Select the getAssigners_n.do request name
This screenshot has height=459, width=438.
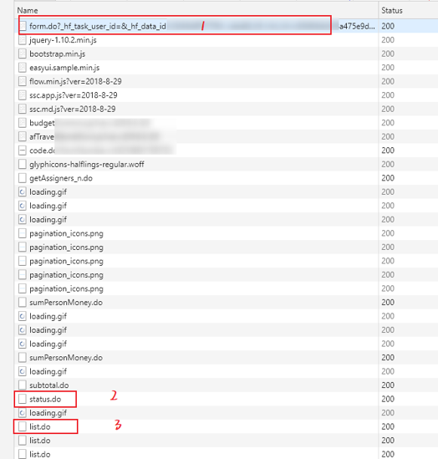coord(61,178)
